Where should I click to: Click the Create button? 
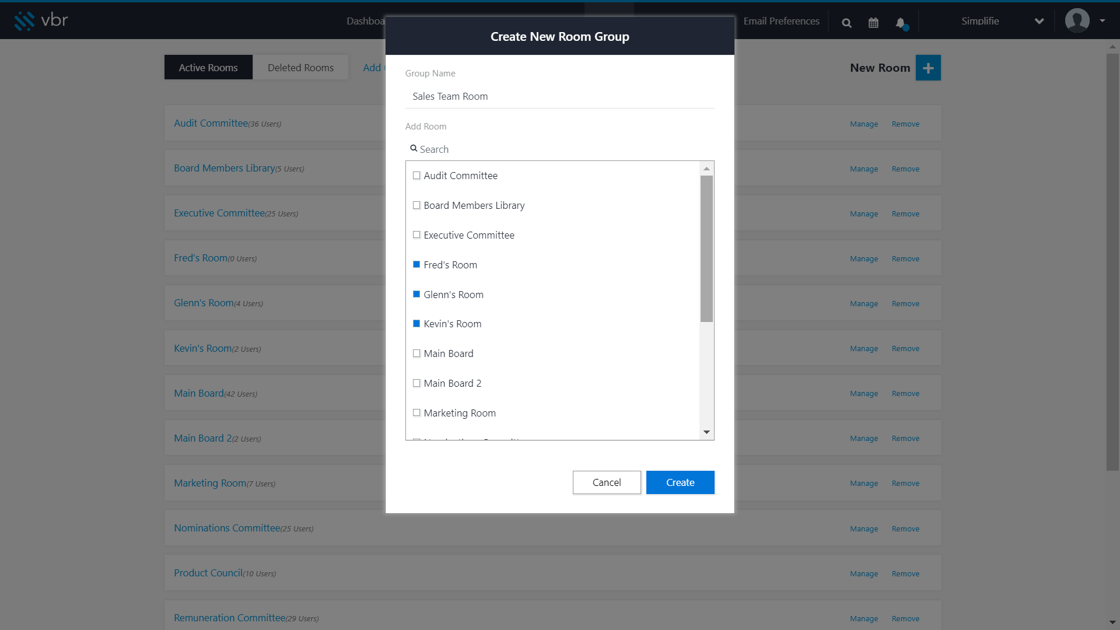[680, 482]
